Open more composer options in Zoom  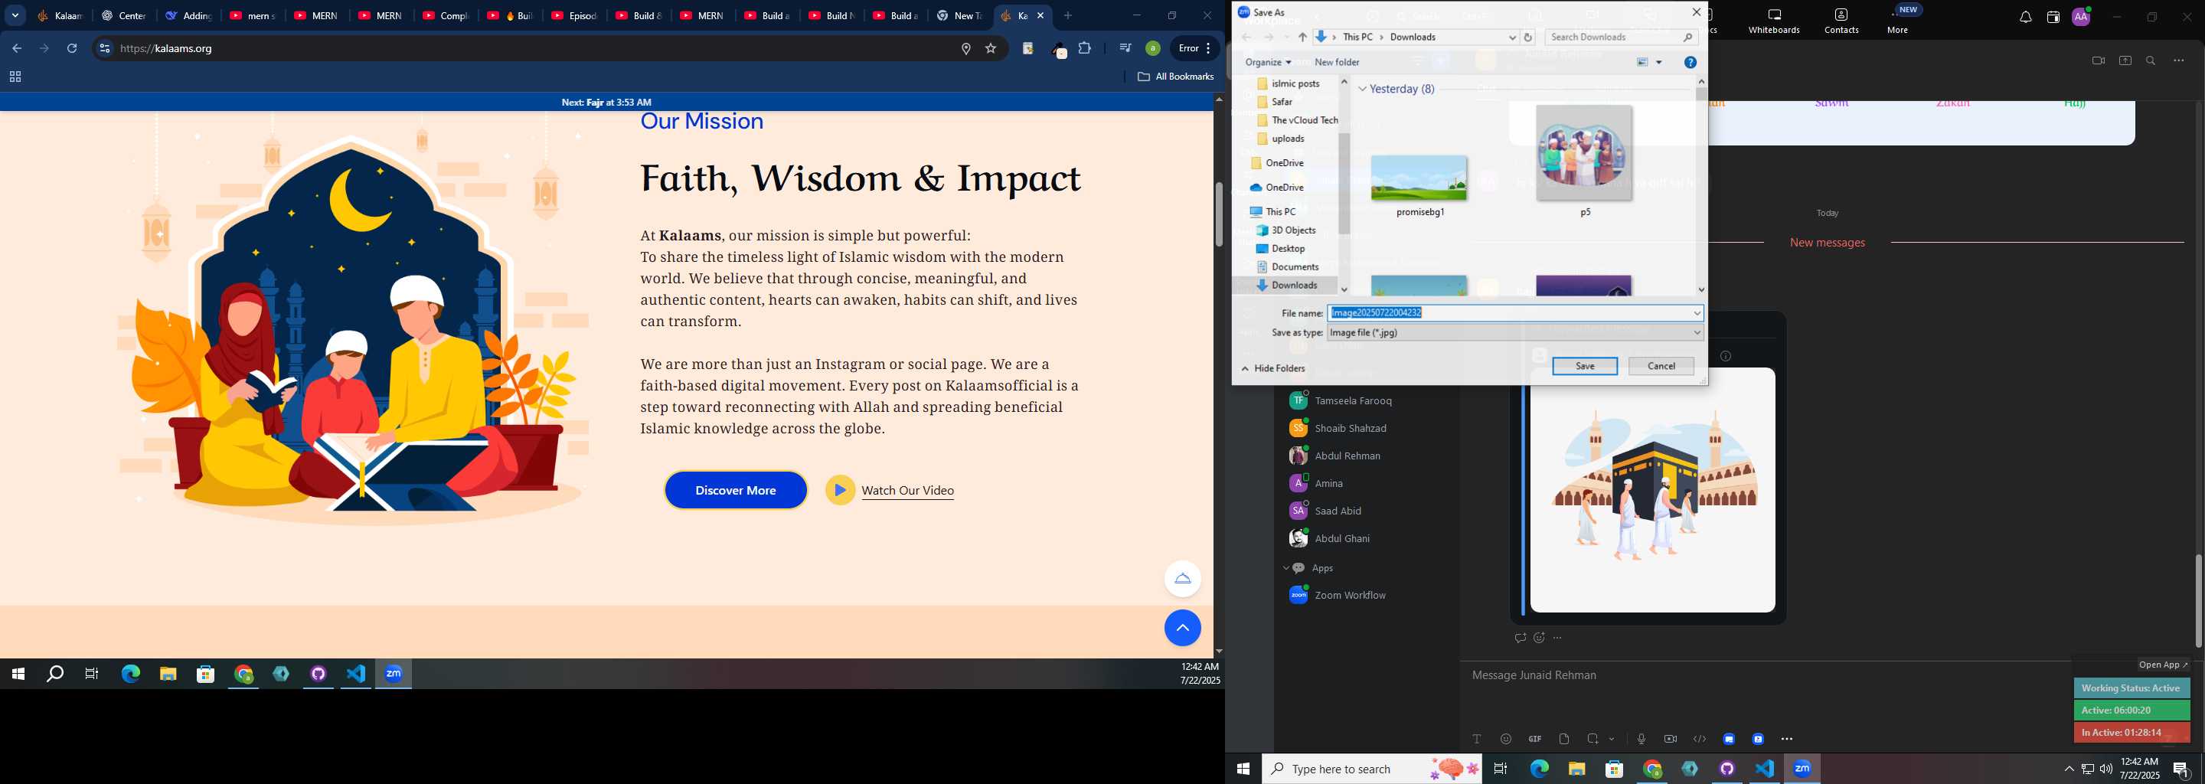pyautogui.click(x=1786, y=739)
